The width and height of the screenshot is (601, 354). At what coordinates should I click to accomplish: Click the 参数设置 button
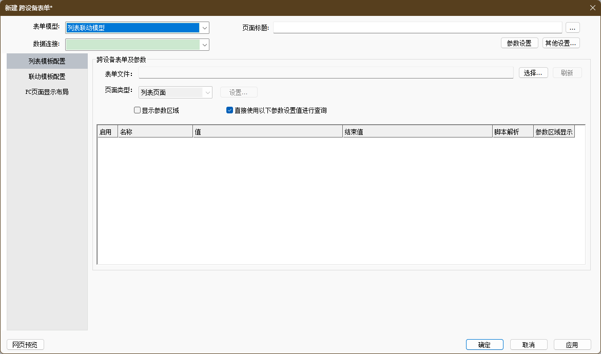[519, 43]
